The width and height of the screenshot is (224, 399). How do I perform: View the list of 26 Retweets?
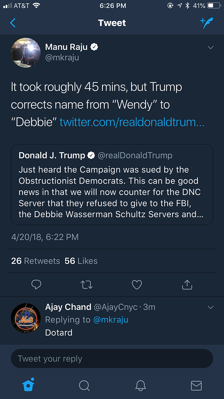pos(35,261)
